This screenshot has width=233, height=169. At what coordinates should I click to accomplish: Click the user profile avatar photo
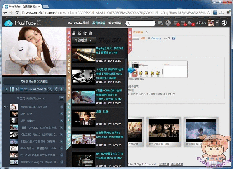point(211,23)
